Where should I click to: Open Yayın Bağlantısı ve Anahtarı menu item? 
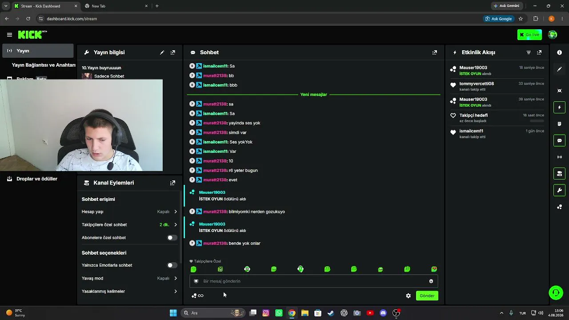[44, 65]
